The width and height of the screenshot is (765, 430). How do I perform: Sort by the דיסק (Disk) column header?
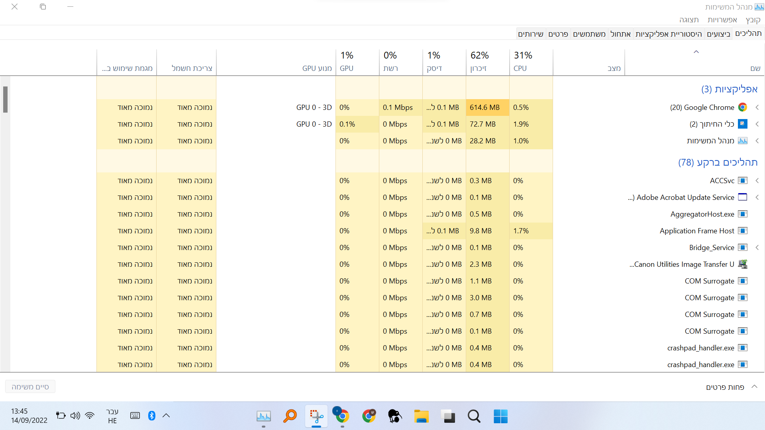(x=444, y=62)
